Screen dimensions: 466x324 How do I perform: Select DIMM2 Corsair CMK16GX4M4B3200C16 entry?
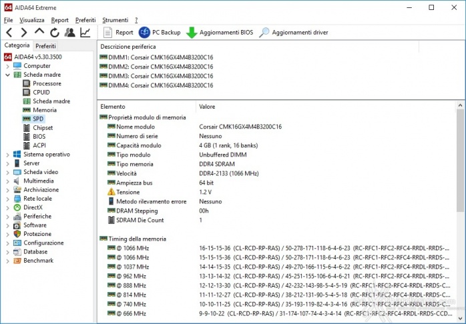(x=157, y=67)
